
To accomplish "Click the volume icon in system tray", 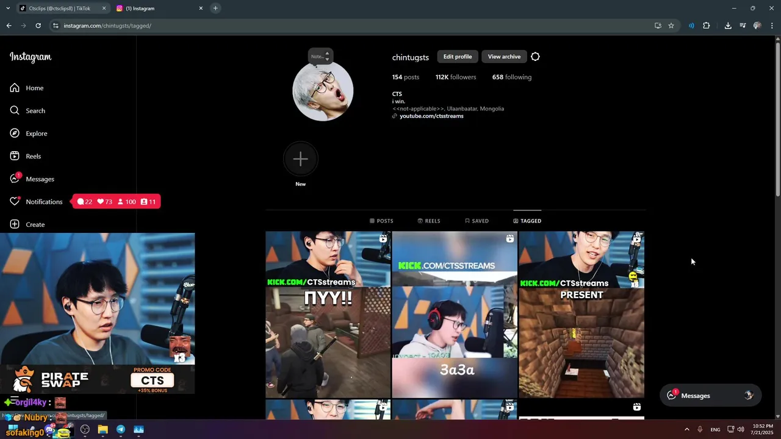I will pyautogui.click(x=741, y=429).
